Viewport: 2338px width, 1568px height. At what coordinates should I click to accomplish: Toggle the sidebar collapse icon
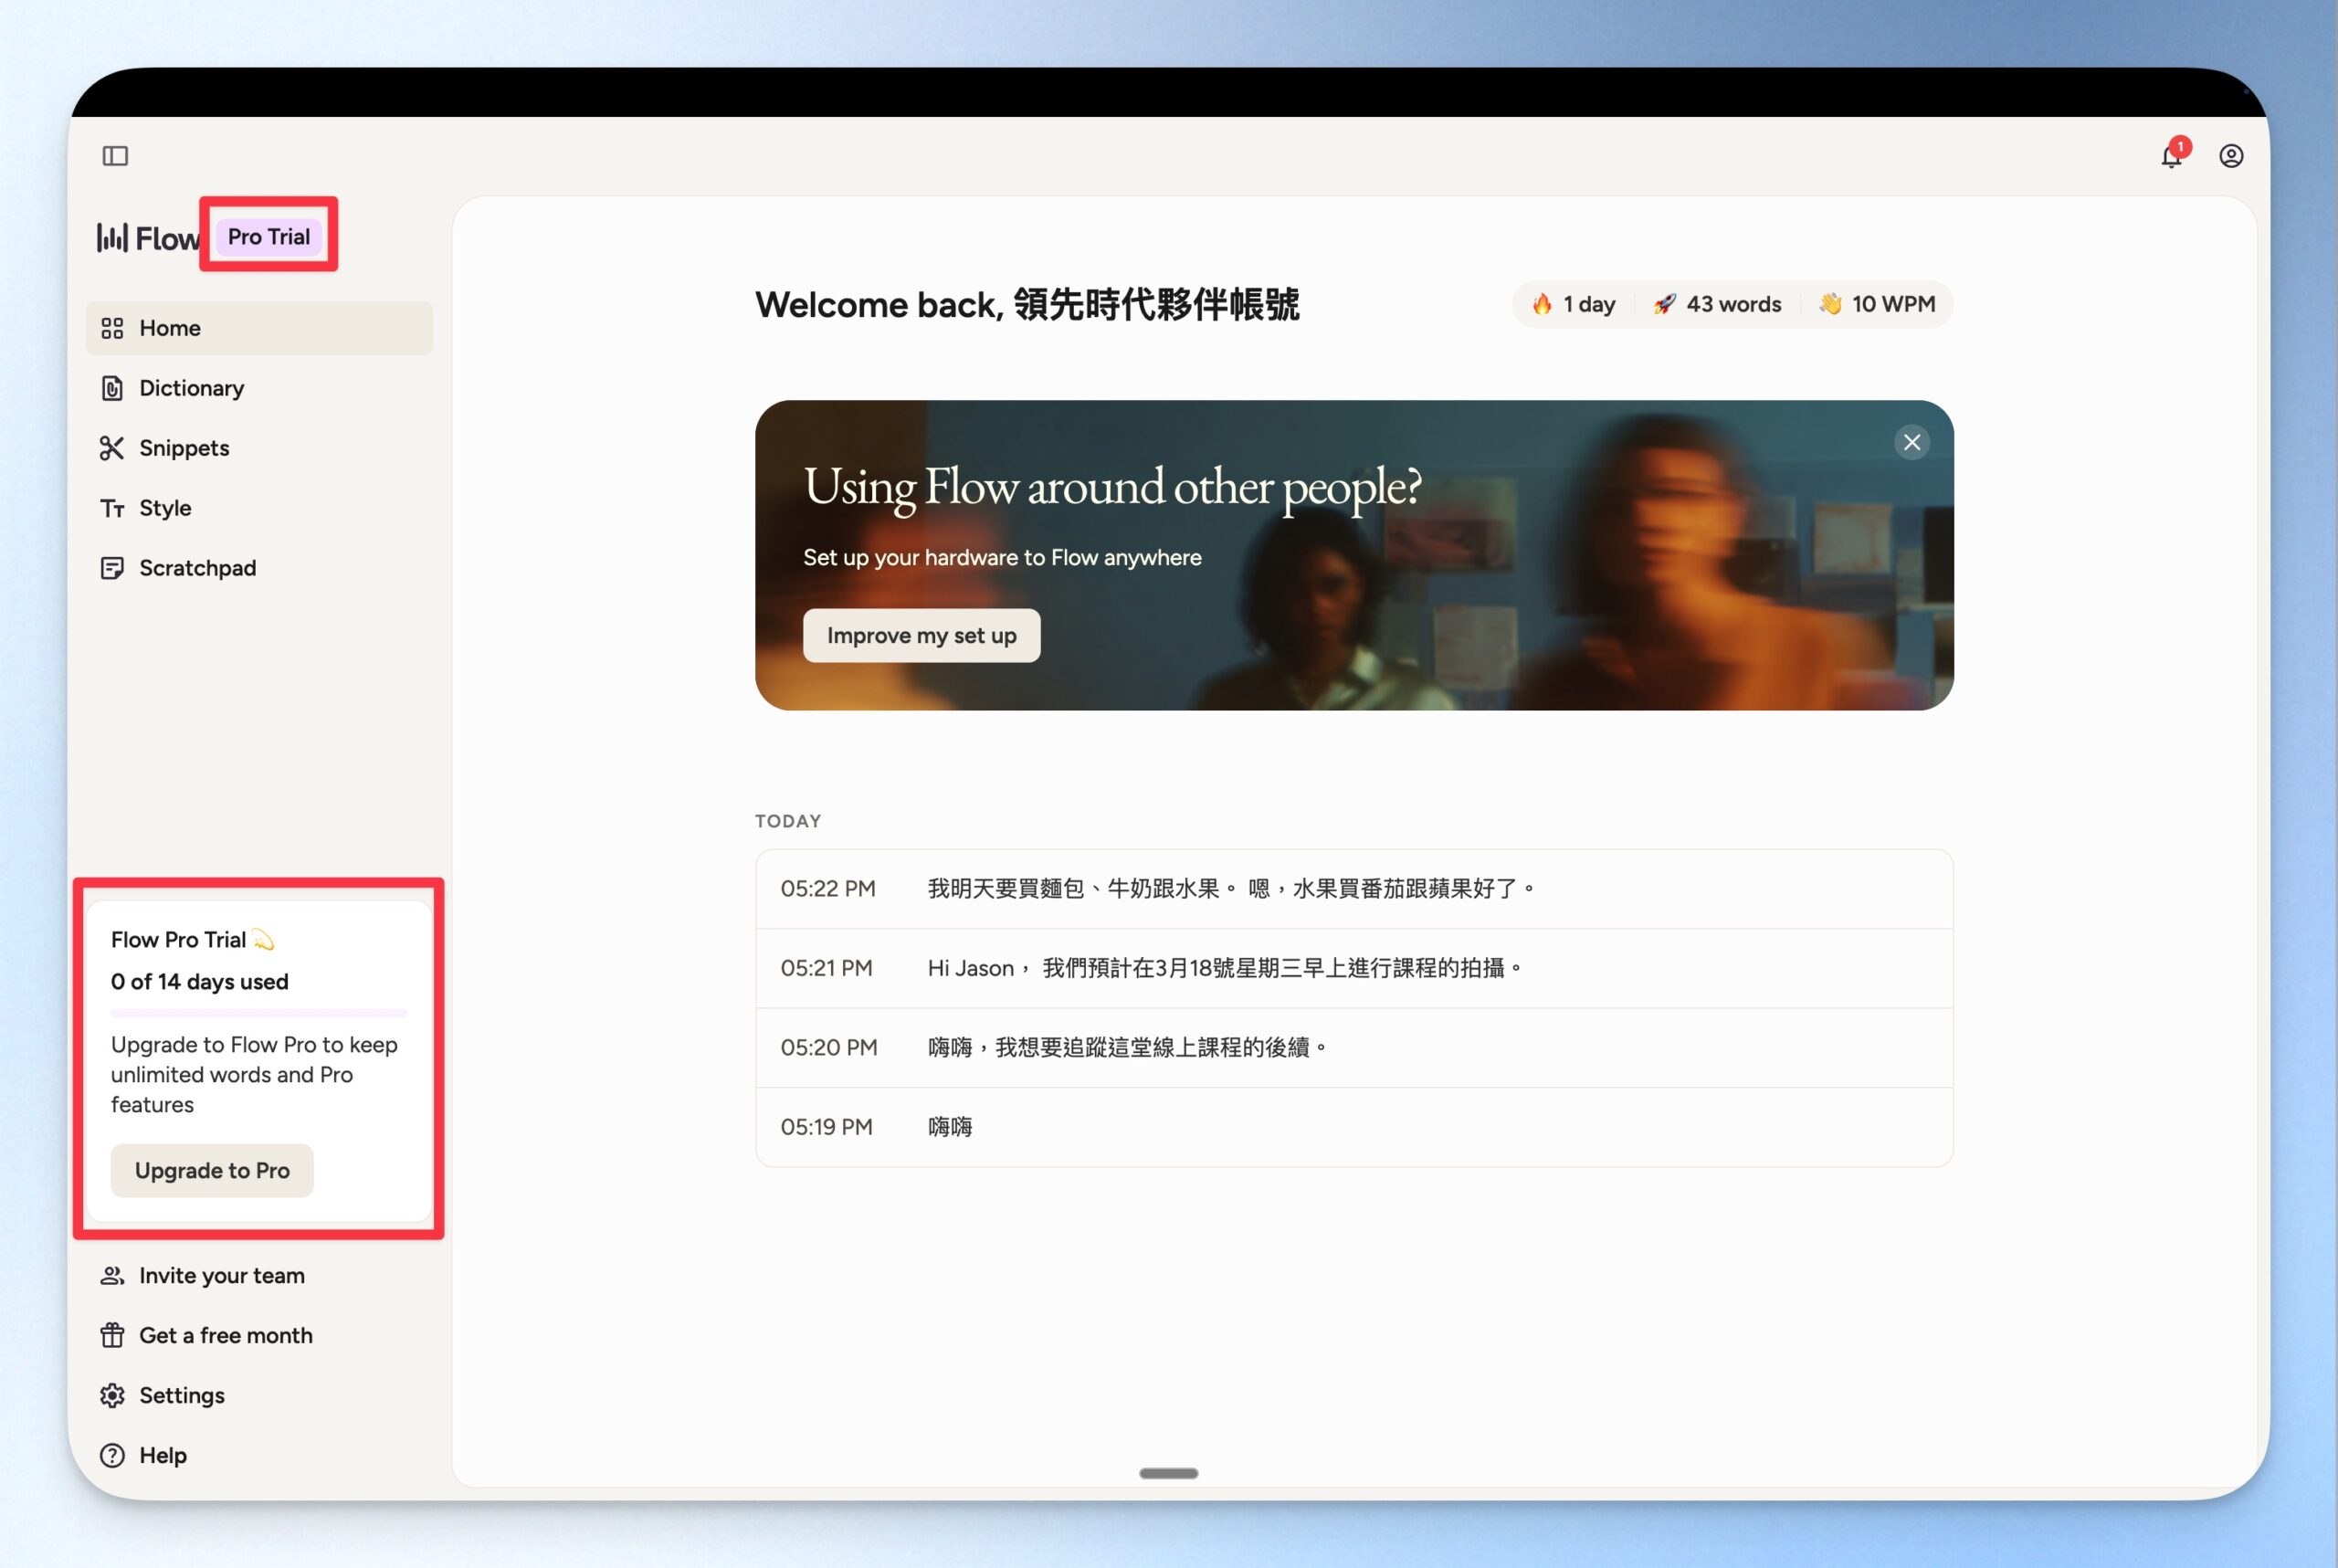pos(115,156)
